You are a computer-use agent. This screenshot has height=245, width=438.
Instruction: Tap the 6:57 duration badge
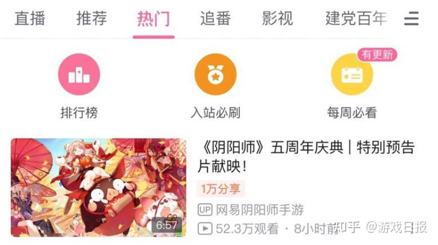coord(167,225)
